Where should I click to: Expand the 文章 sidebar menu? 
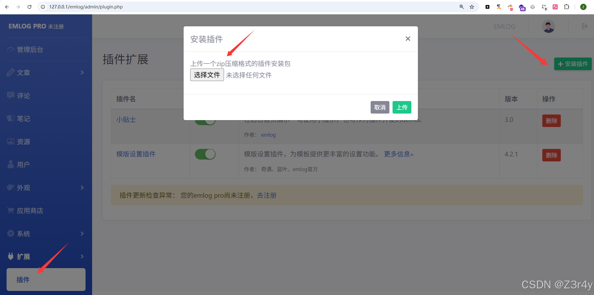click(x=46, y=73)
